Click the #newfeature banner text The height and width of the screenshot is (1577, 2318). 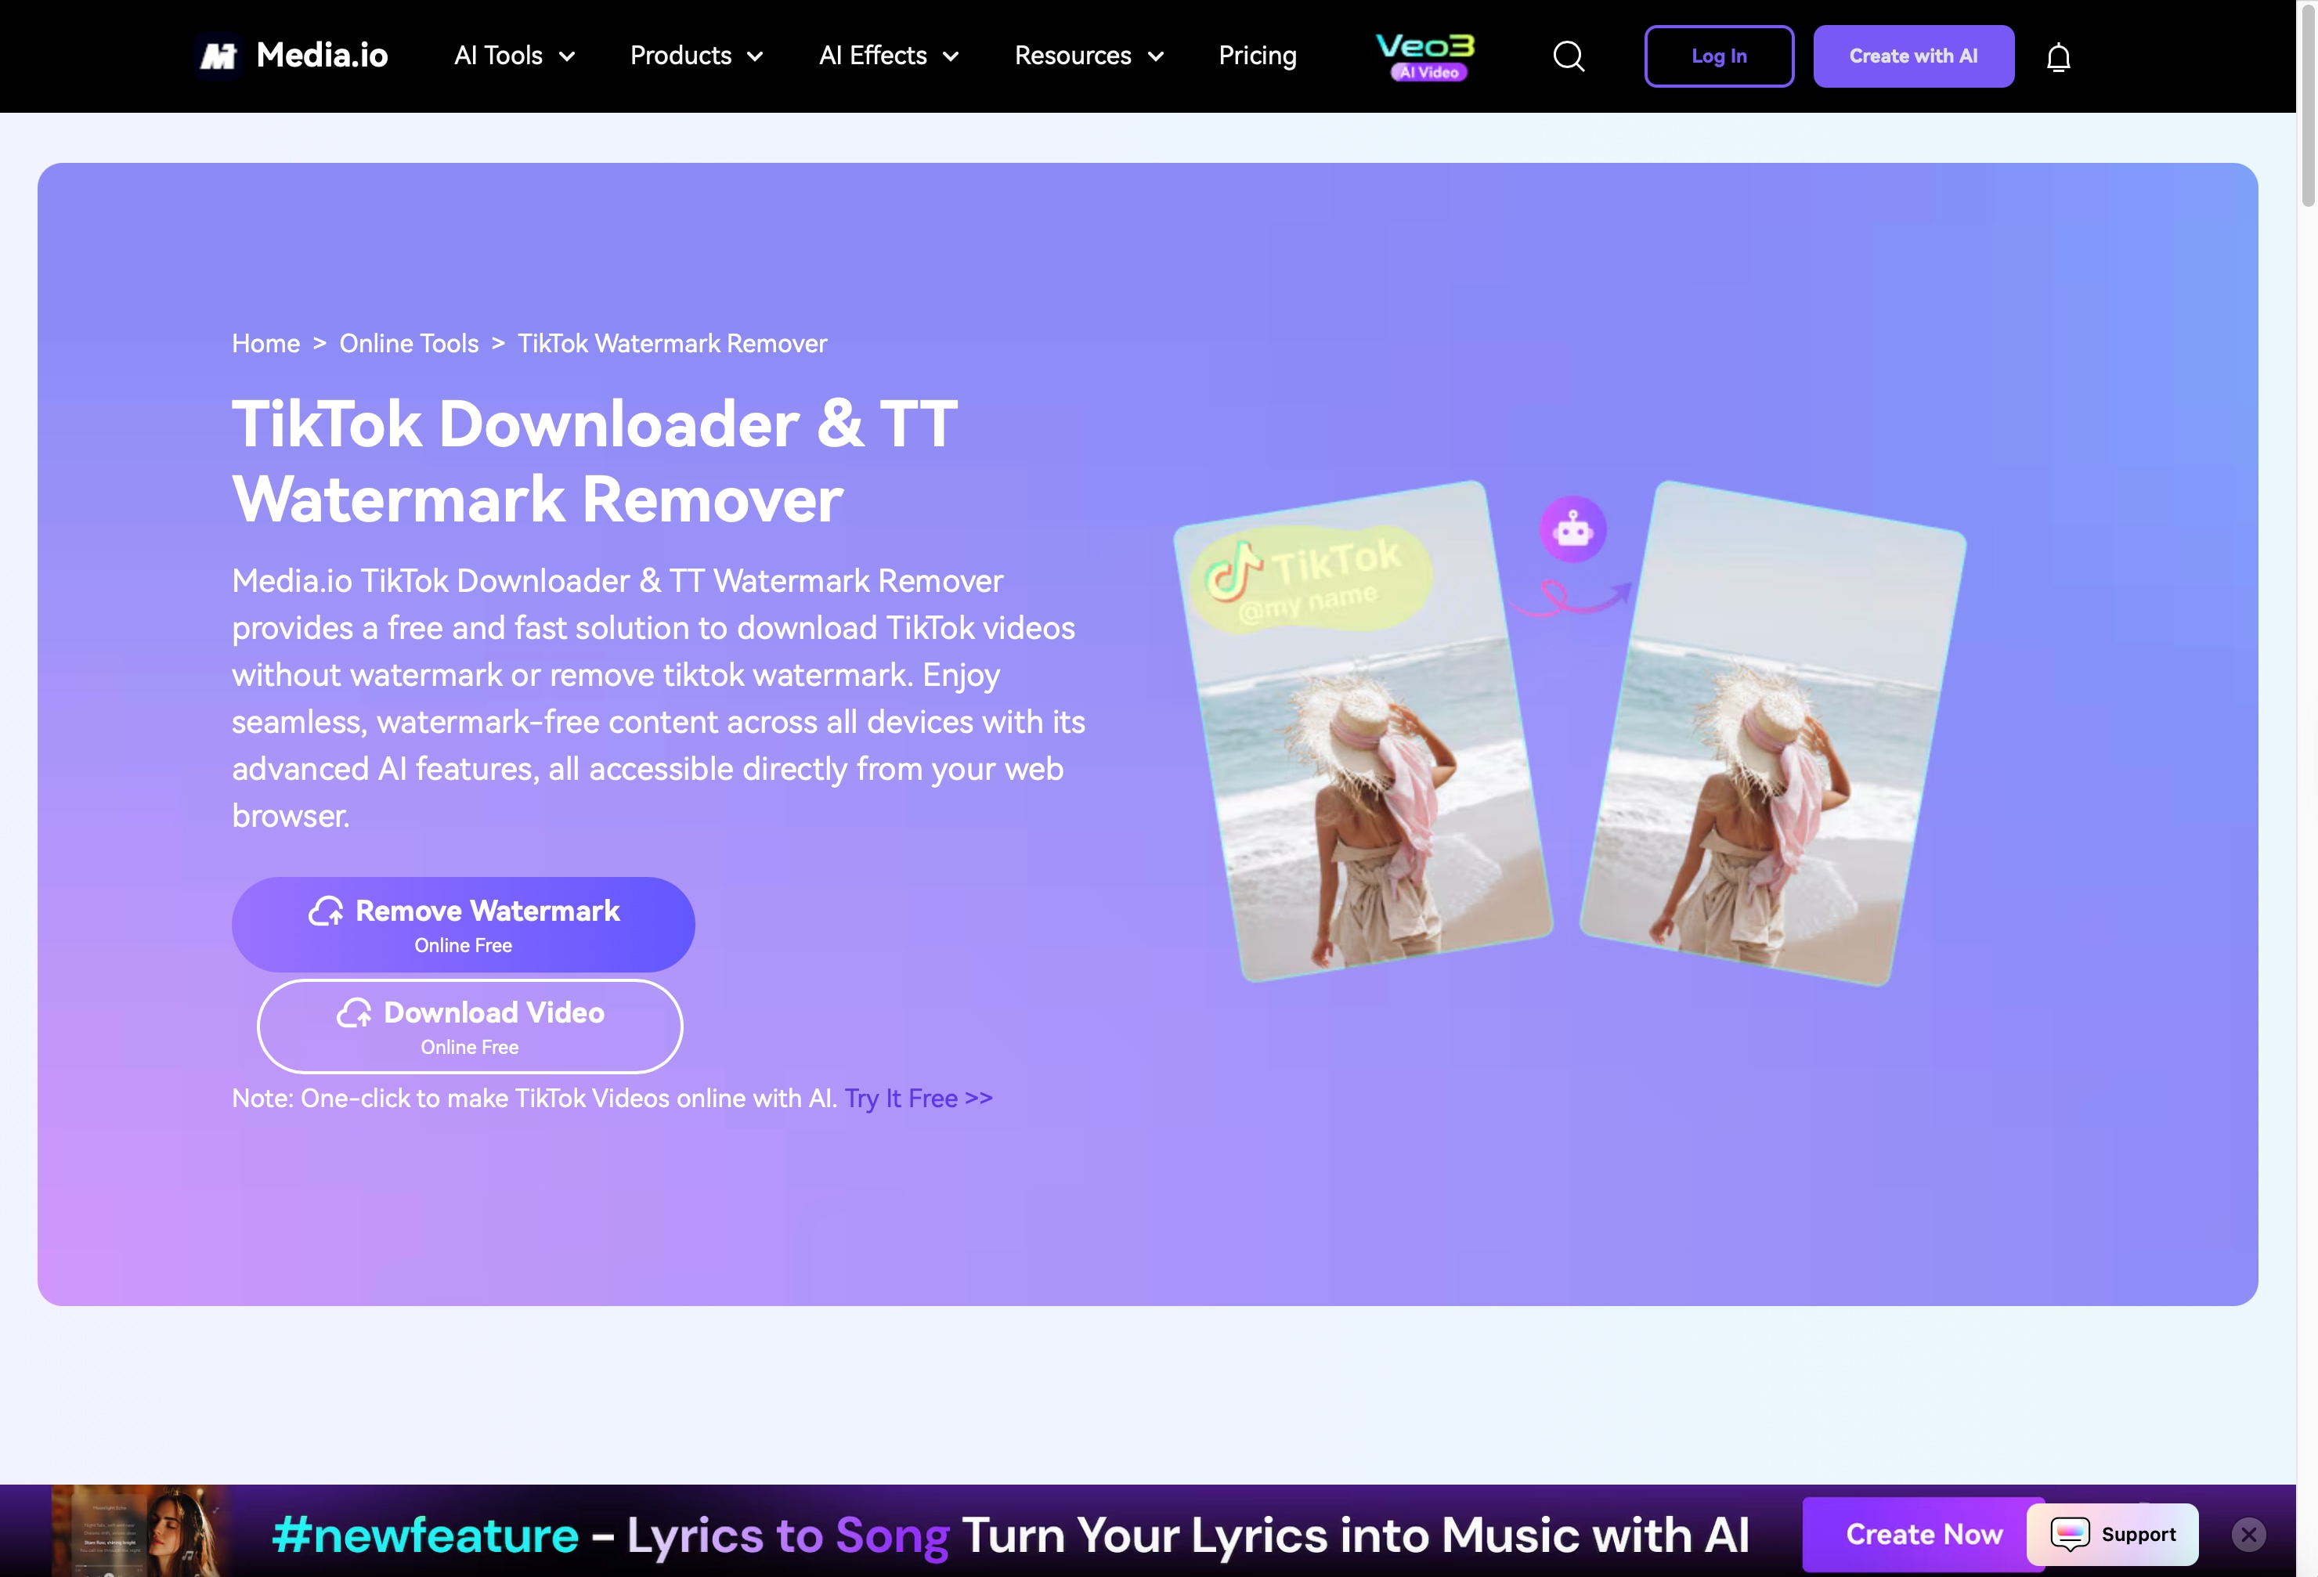coord(425,1535)
